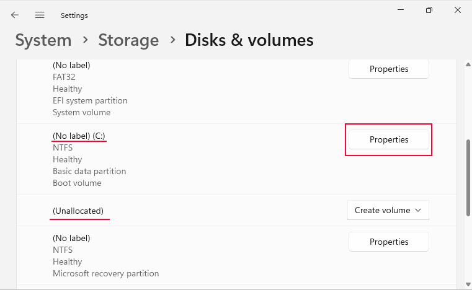Go to Storage in the breadcrumb
Screen dimensions: 472x290
(x=128, y=40)
